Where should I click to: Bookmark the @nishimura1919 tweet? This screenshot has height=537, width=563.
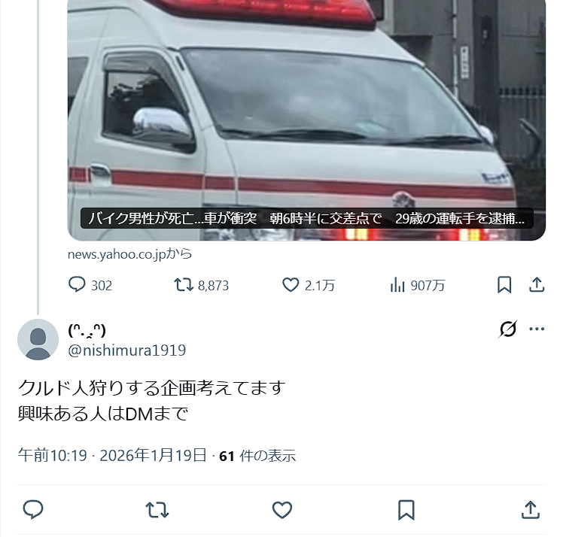(x=406, y=510)
